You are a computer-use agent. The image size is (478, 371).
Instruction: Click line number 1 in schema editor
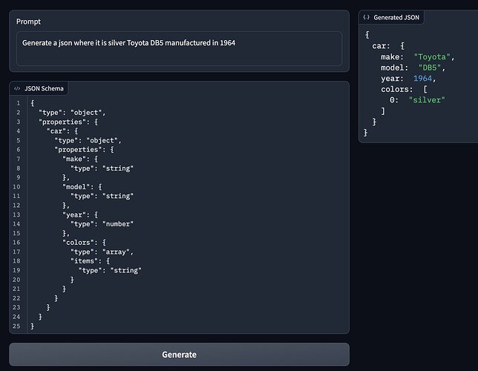click(17, 102)
